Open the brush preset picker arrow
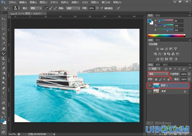Image resolution: width=192 pixels, height=136 pixels. [x=19, y=8]
